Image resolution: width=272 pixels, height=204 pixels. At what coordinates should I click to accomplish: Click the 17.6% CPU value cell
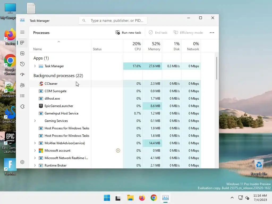(x=133, y=66)
